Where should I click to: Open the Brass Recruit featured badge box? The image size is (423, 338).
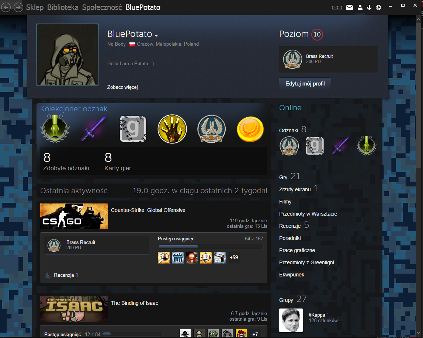tap(329, 59)
